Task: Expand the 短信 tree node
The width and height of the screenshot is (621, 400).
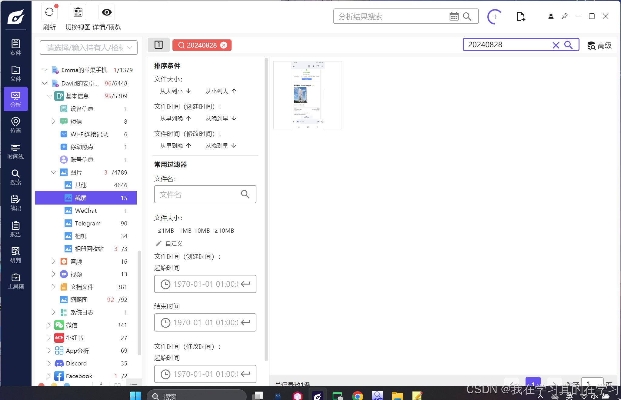Action: (54, 121)
